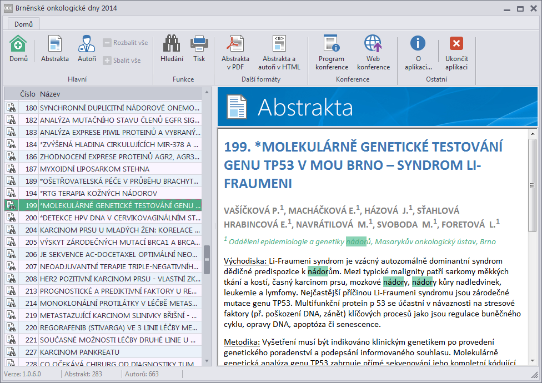Select abstract 220 Regorafenib (Stivarga)

click(x=103, y=327)
